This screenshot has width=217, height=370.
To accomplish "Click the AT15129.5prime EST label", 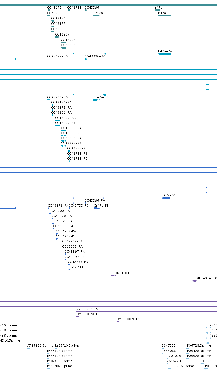I will click(40, 346).
